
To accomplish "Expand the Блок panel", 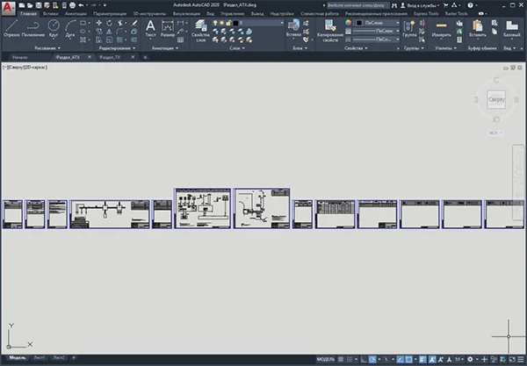I will pos(300,48).
